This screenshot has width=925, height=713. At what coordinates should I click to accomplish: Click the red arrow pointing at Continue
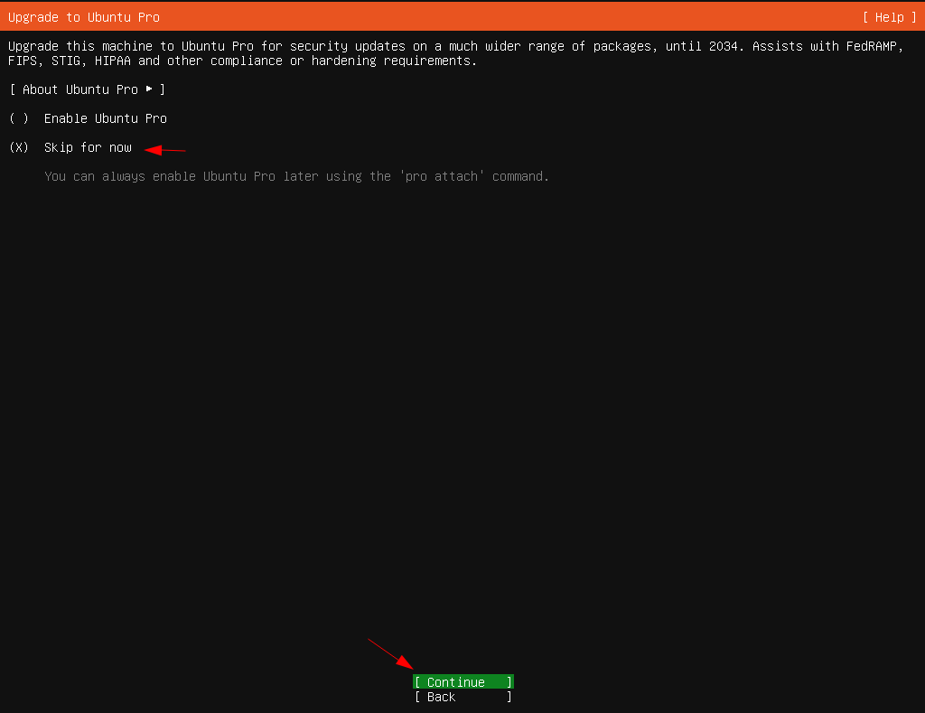coord(391,654)
